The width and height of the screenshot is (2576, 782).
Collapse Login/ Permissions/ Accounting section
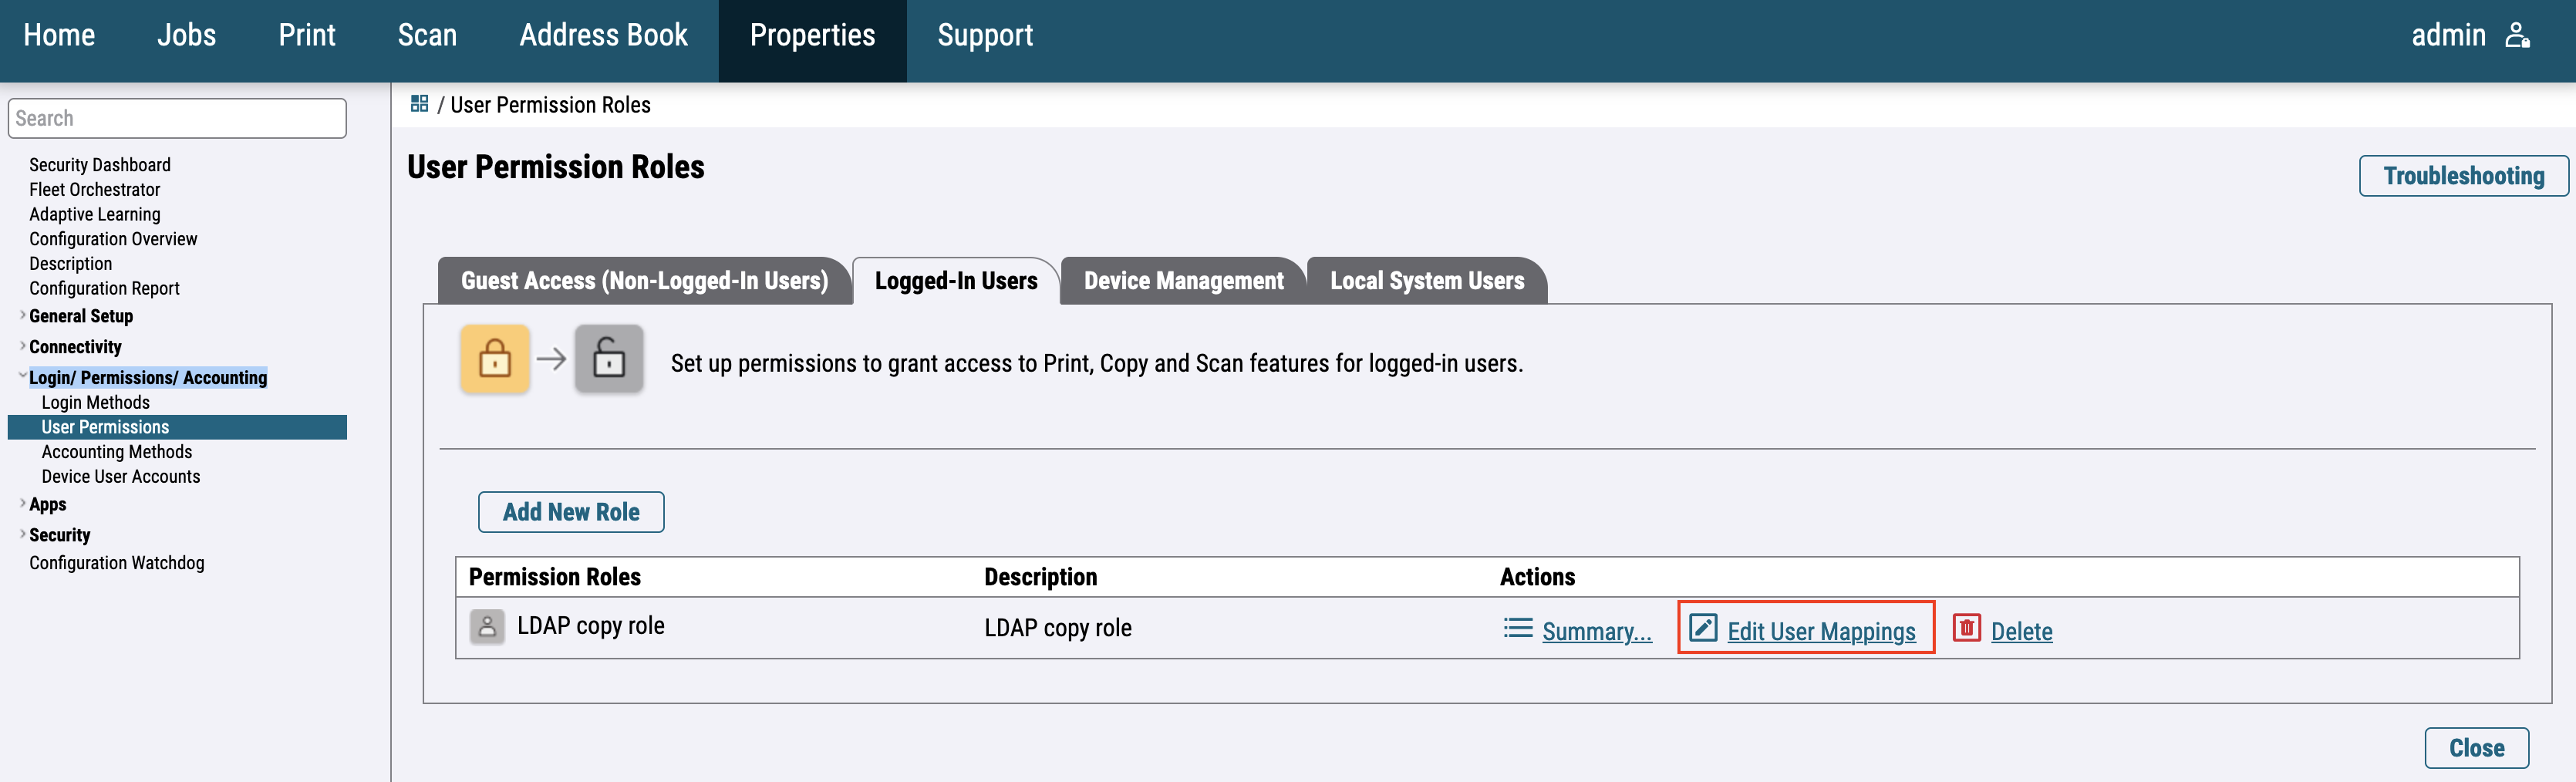(x=22, y=377)
